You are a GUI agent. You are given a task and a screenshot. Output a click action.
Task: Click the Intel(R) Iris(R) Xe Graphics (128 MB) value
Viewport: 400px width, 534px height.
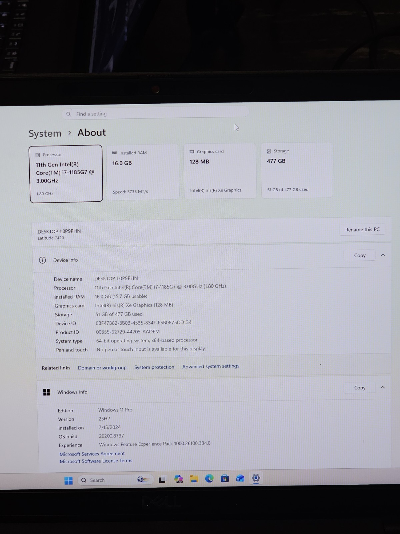[134, 305]
